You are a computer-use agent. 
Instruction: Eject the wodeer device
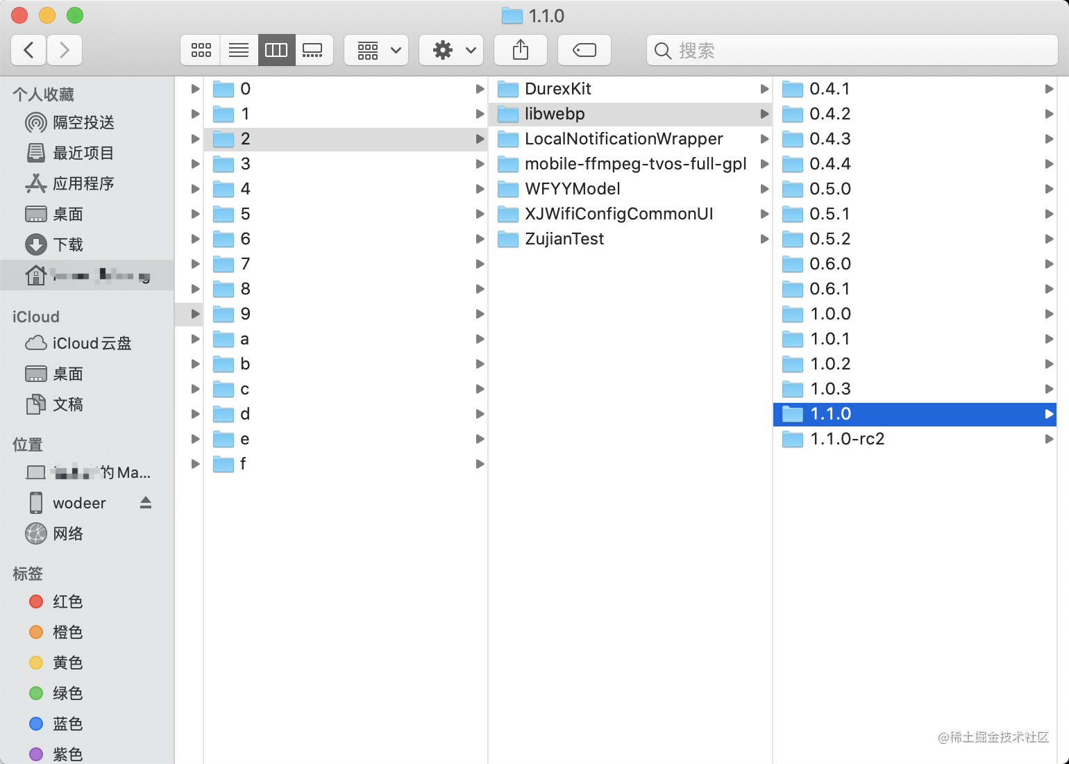pos(145,502)
